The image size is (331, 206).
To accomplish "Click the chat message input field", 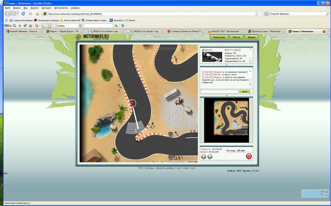I will (219, 91).
